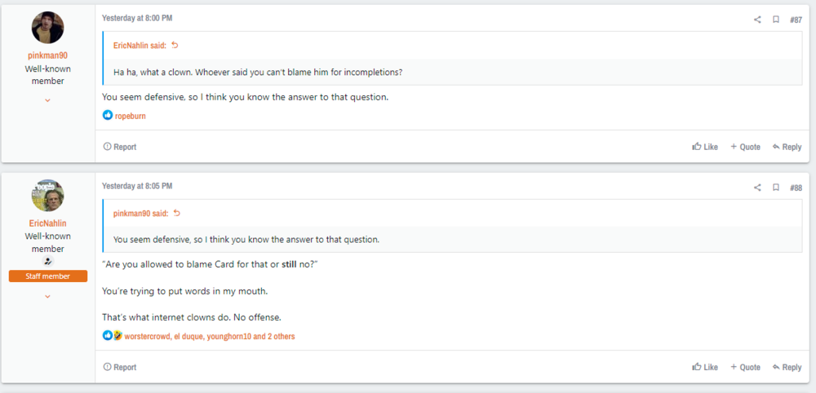Expand pinkman90's user details chevron
This screenshot has height=393, width=816.
coord(47,100)
